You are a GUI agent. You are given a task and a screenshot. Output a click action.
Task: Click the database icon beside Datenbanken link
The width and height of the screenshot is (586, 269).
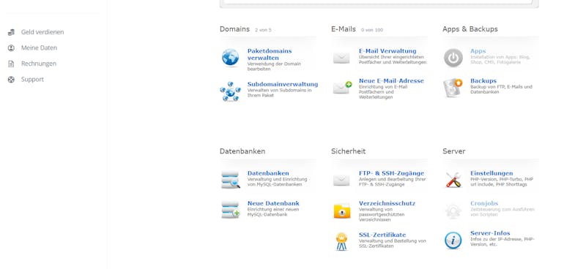tap(231, 180)
